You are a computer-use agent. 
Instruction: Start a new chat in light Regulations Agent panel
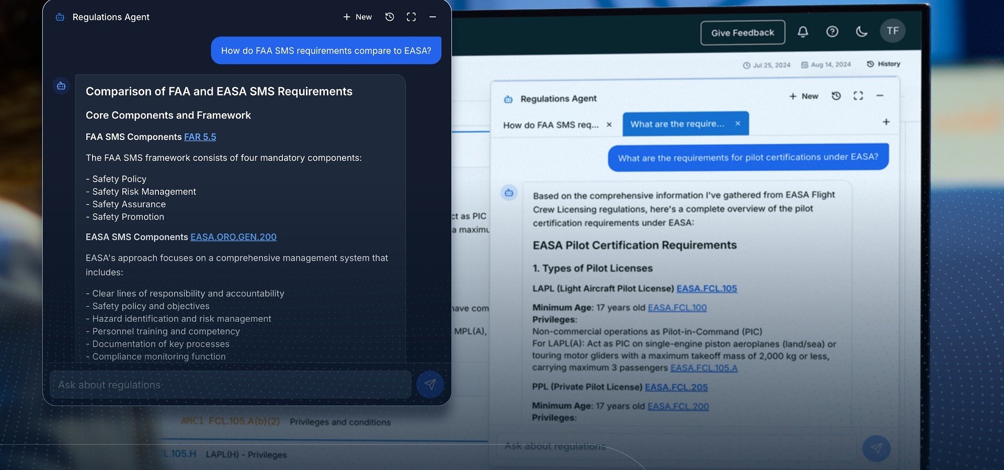click(804, 97)
